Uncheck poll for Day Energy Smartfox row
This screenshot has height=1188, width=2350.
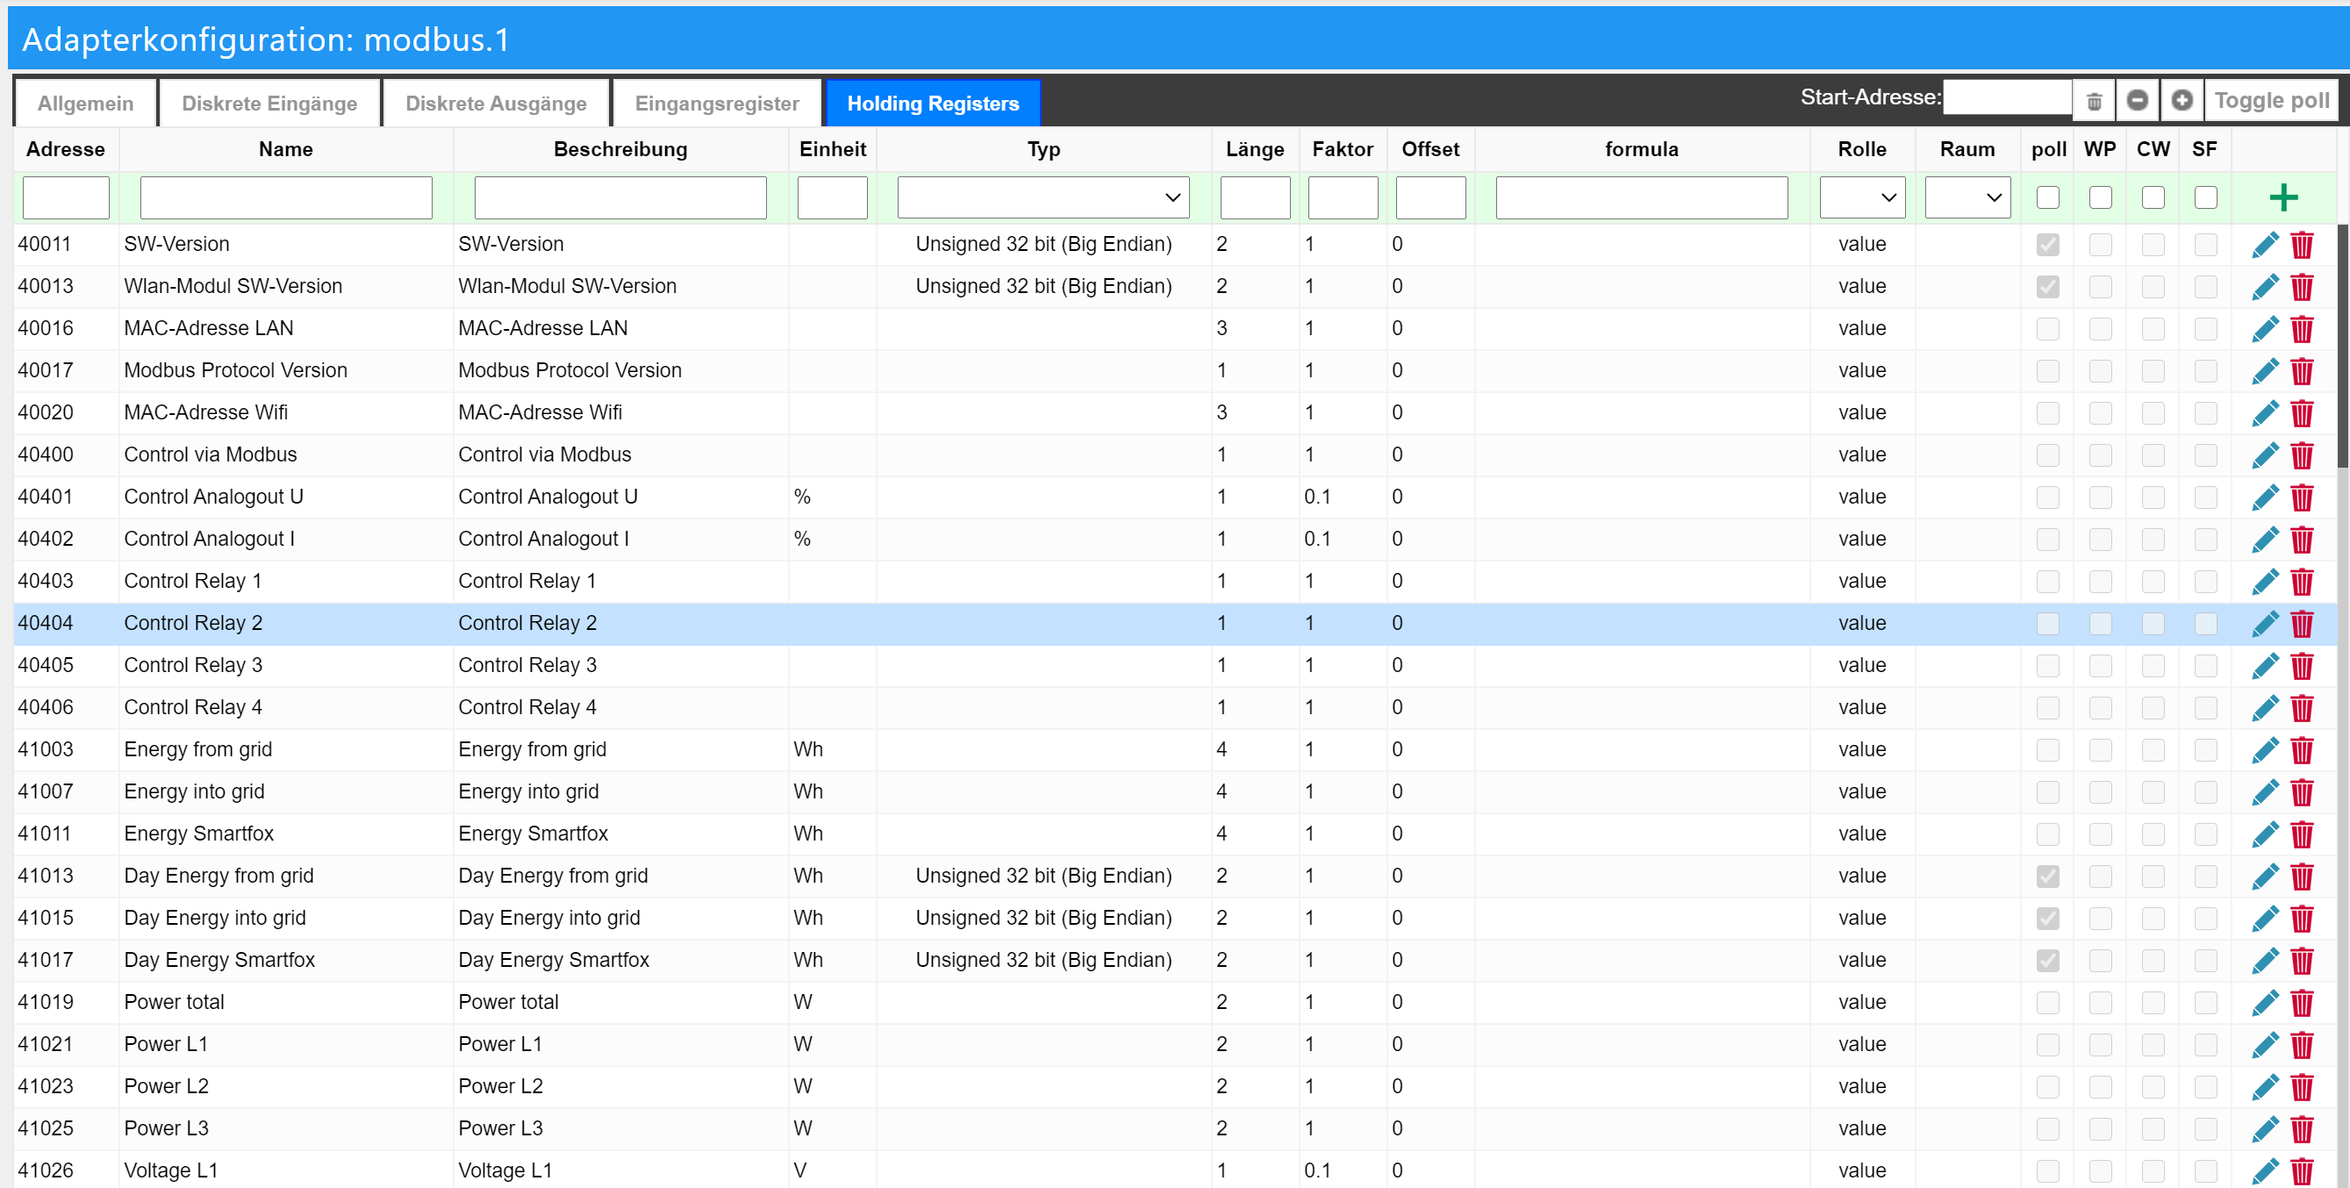click(2047, 960)
